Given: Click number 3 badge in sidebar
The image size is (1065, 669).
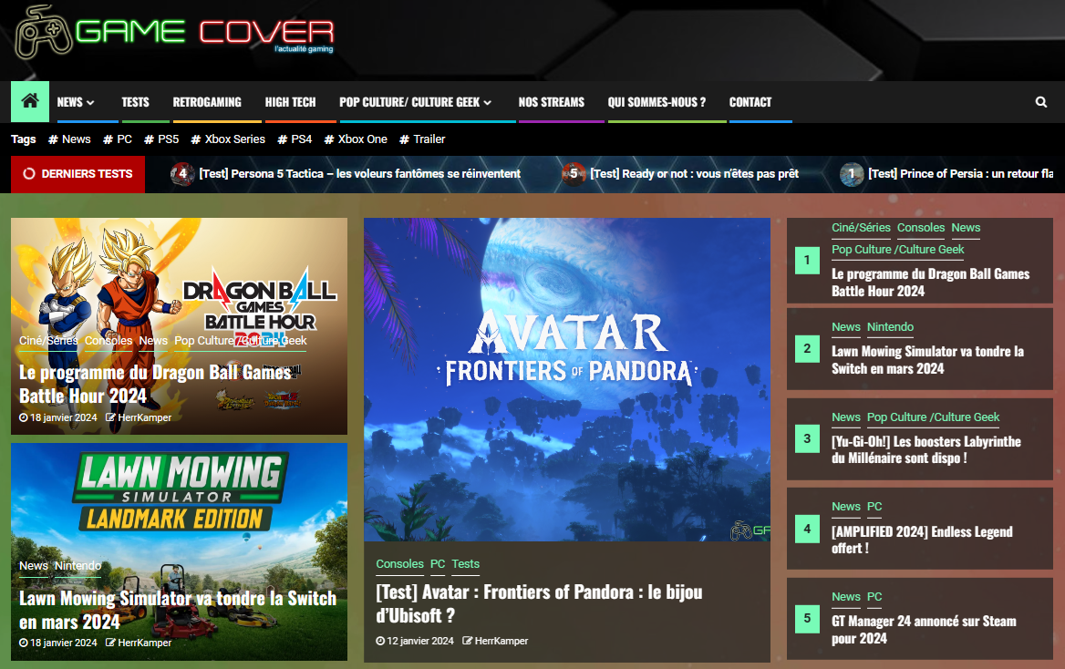Looking at the screenshot, I should 807,438.
